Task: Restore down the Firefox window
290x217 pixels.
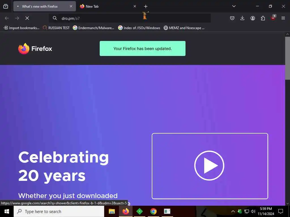Action: [x=270, y=6]
